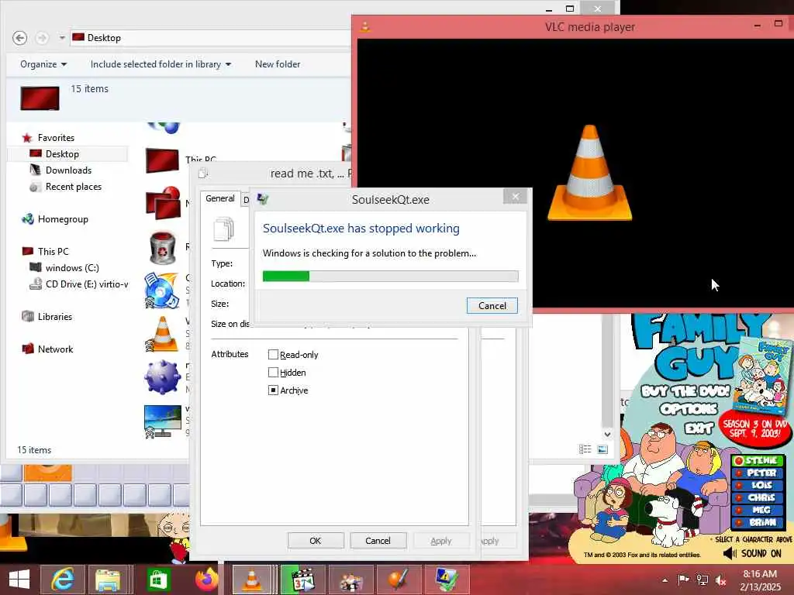Switch Explorer to the large icons view
Screen dimensions: 794x595
[x=602, y=449]
